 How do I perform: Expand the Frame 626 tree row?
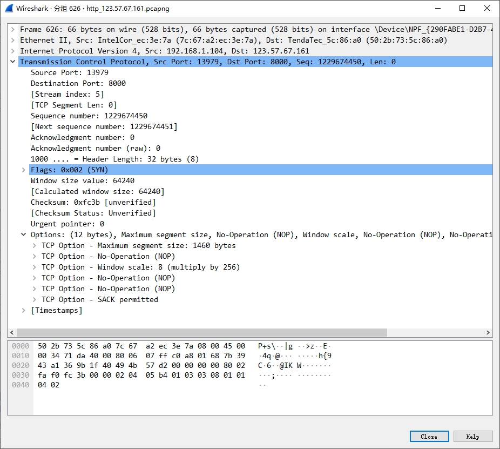13,30
